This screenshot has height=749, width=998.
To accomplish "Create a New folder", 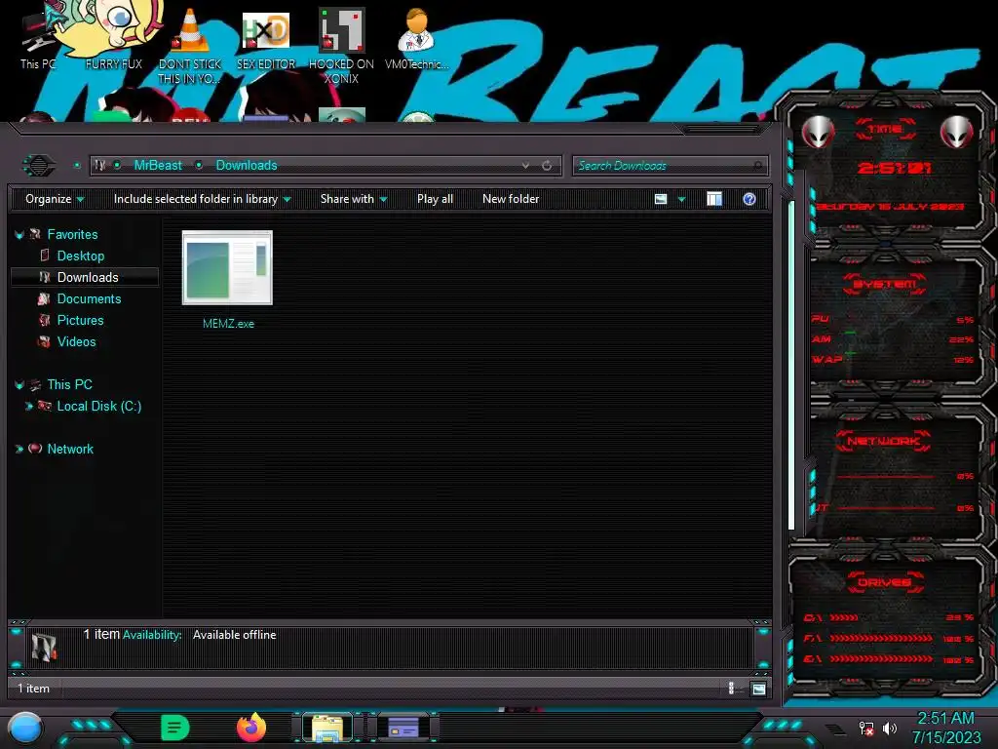I will tap(511, 199).
